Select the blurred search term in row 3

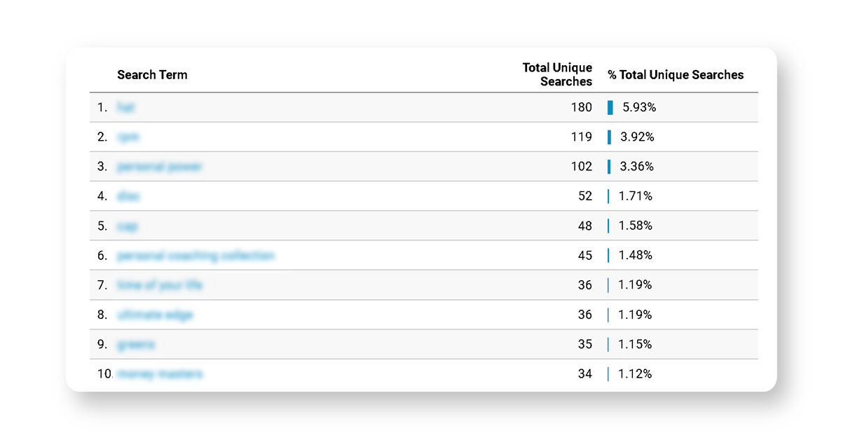(160, 167)
